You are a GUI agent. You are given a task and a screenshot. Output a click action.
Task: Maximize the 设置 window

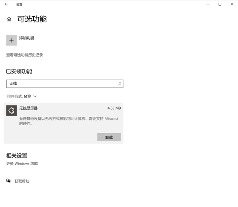click(x=220, y=4)
